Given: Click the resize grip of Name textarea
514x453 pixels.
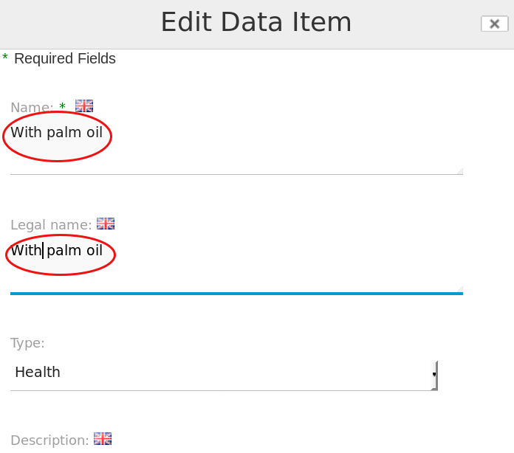Looking at the screenshot, I should (460, 171).
